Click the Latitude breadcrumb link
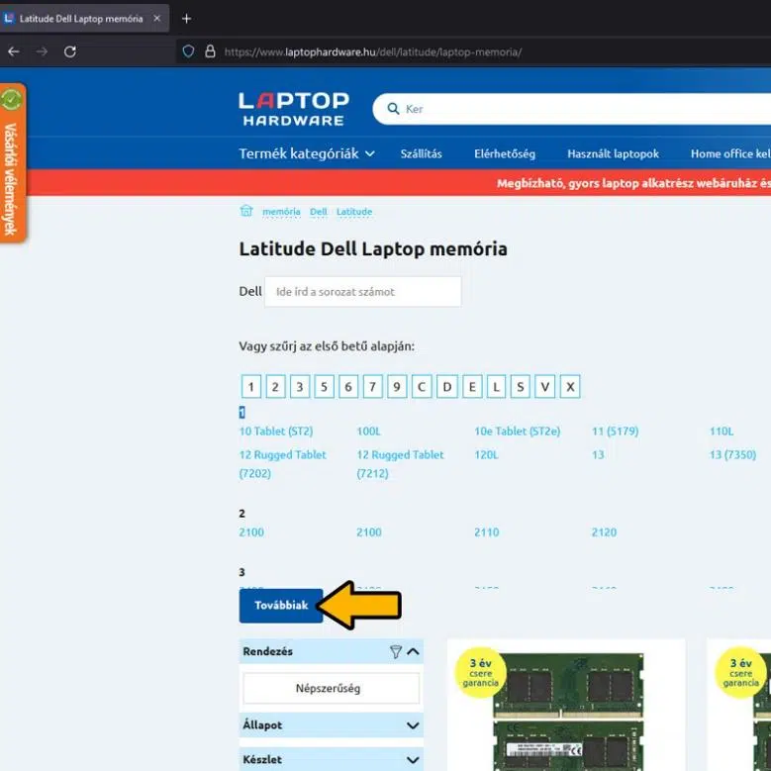 pyautogui.click(x=354, y=212)
